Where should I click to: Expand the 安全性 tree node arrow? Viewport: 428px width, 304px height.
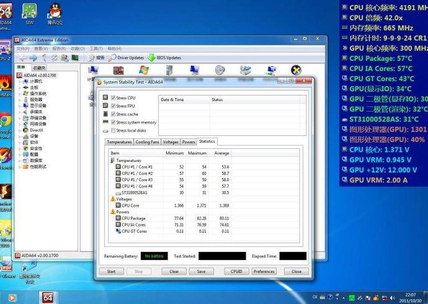[20, 148]
